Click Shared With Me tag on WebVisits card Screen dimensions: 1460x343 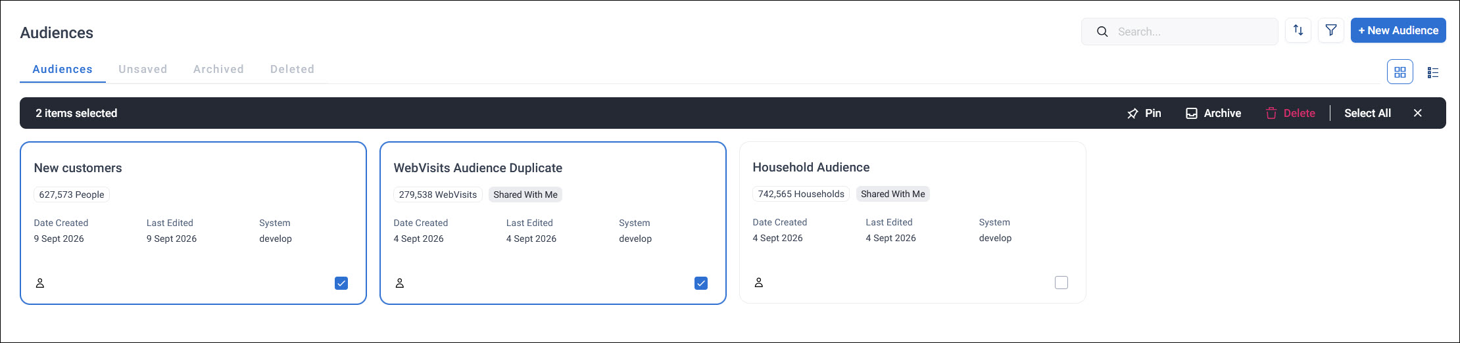(525, 194)
